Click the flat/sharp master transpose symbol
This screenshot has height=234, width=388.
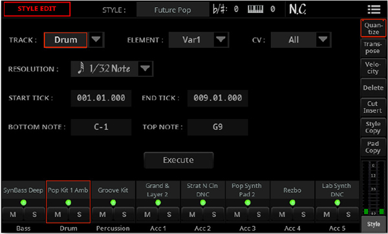220,10
